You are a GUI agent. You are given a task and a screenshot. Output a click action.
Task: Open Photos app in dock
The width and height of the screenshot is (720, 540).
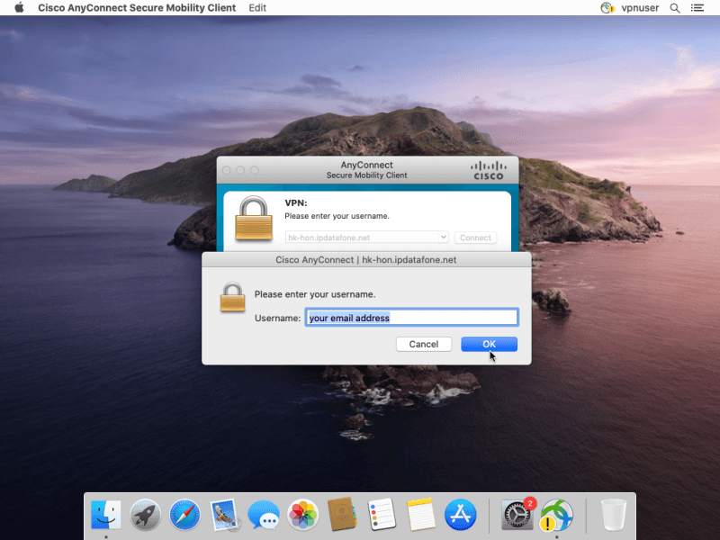(x=302, y=515)
